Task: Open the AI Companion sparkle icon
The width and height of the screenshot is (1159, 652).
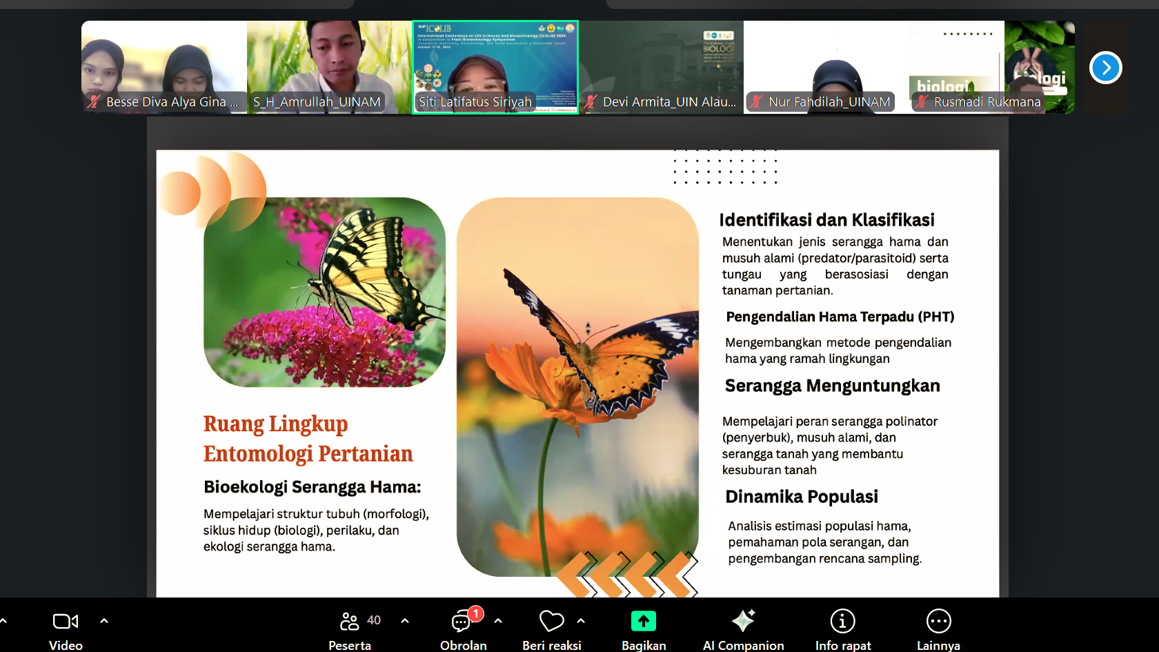Action: click(743, 621)
